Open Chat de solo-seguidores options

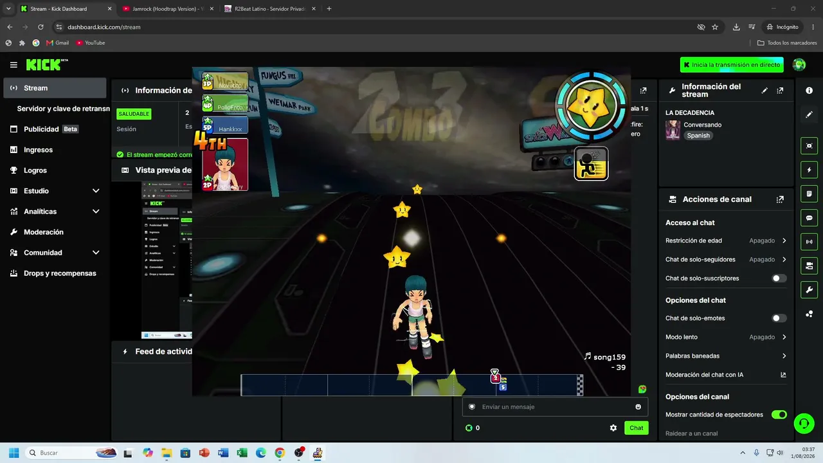pos(726,259)
